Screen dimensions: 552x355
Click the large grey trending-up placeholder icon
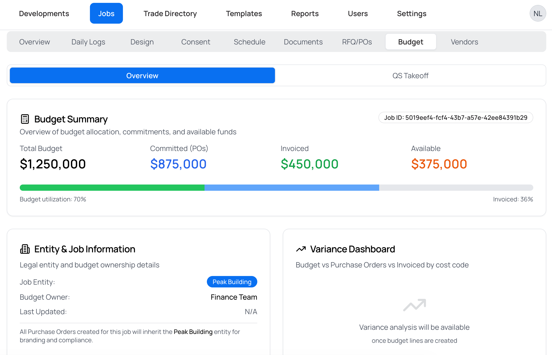click(415, 305)
